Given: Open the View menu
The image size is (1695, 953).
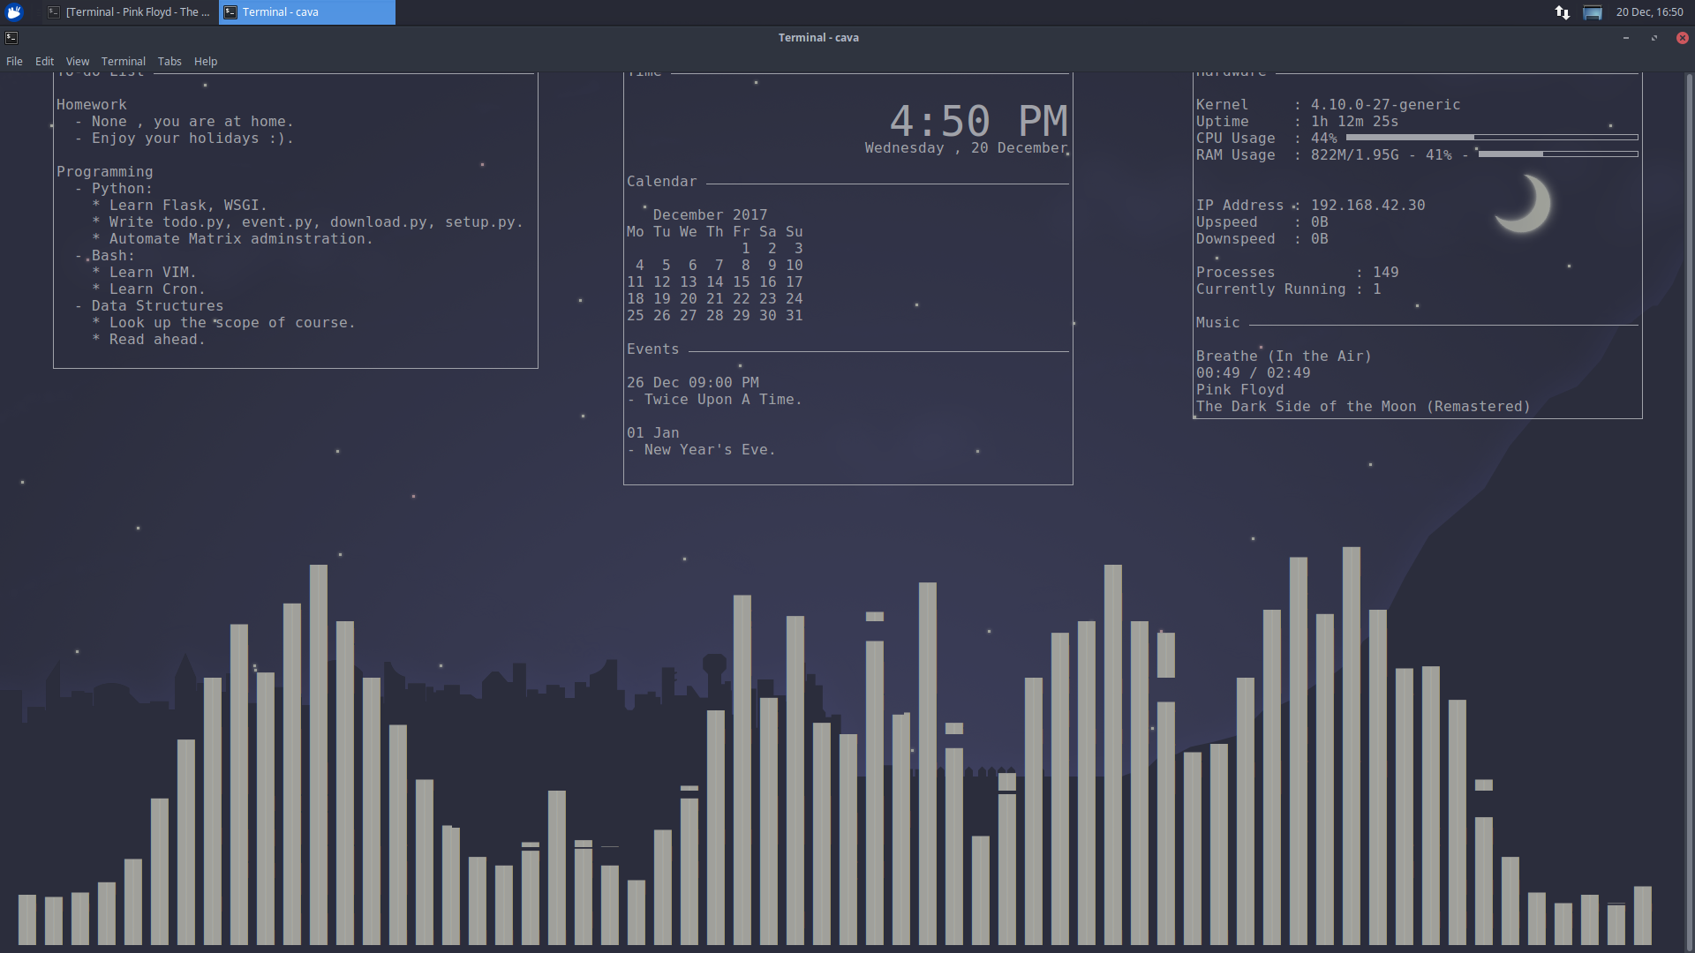Looking at the screenshot, I should point(78,61).
